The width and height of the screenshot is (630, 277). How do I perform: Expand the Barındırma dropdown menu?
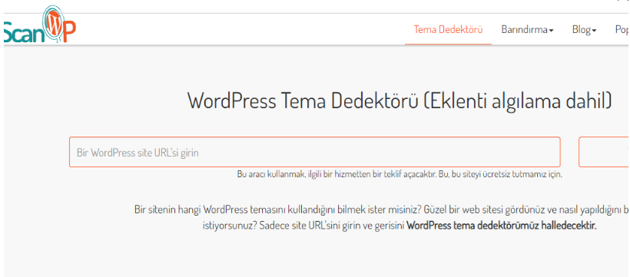click(527, 30)
